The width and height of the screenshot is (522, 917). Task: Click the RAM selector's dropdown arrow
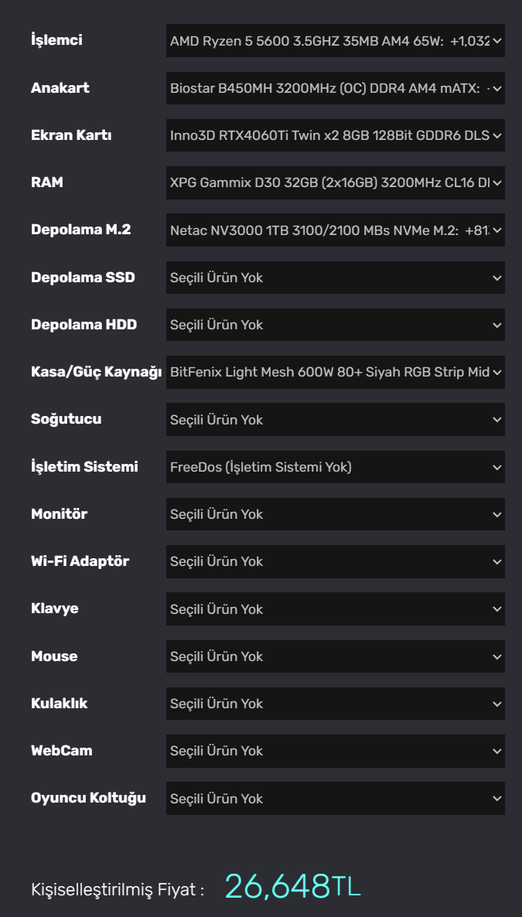point(497,182)
